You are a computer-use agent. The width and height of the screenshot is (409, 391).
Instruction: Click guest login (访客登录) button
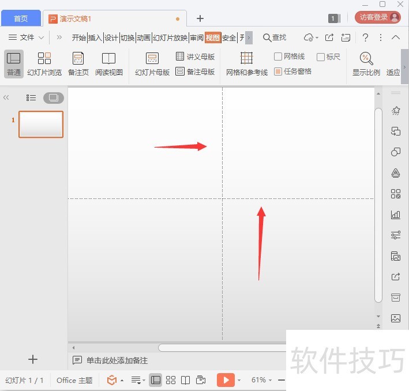377,17
